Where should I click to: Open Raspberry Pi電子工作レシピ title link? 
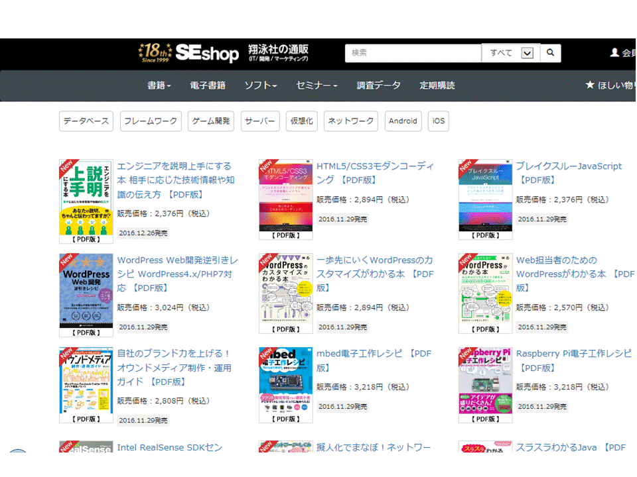click(574, 360)
